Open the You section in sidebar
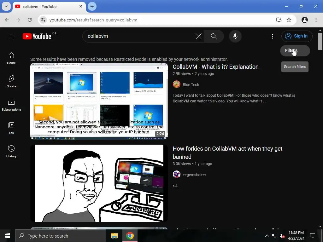The height and width of the screenshot is (242, 323). pyautogui.click(x=11, y=128)
